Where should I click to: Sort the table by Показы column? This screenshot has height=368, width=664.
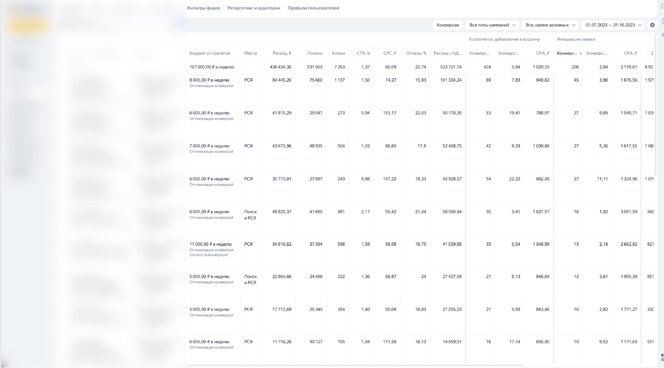tap(315, 53)
